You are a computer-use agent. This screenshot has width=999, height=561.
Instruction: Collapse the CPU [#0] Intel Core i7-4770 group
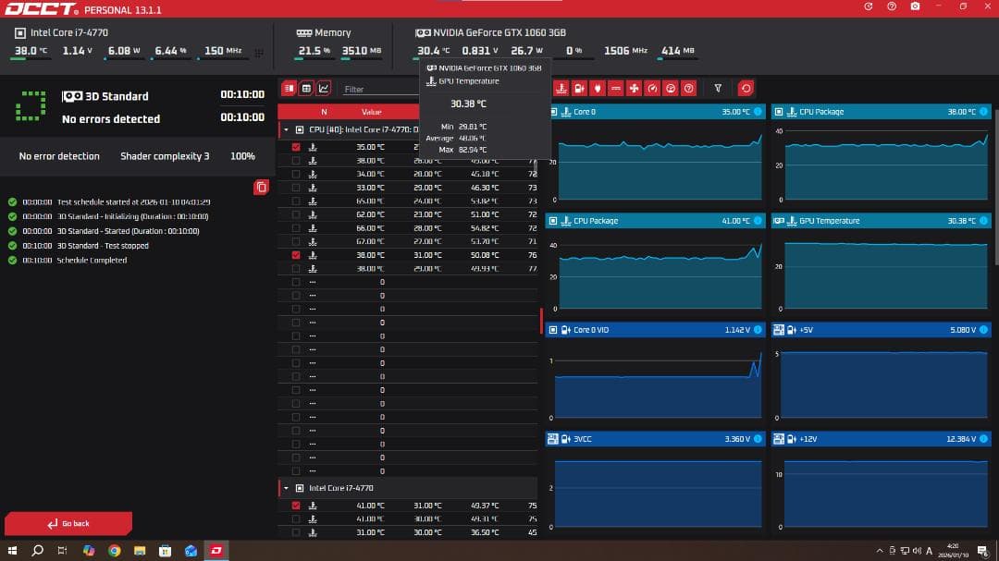286,129
